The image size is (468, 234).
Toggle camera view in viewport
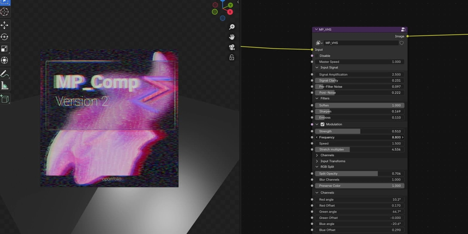pyautogui.click(x=232, y=47)
